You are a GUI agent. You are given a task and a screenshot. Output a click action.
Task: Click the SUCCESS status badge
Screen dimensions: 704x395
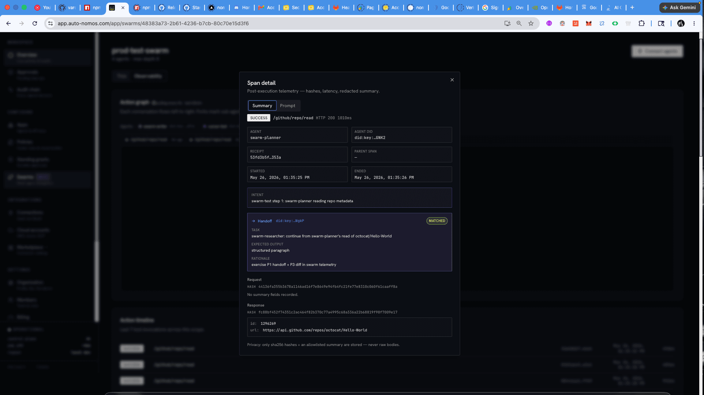click(x=259, y=118)
